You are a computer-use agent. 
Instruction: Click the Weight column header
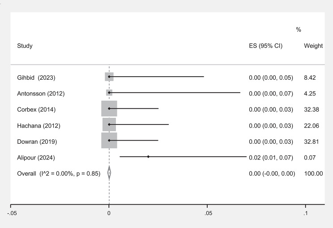[313, 46]
